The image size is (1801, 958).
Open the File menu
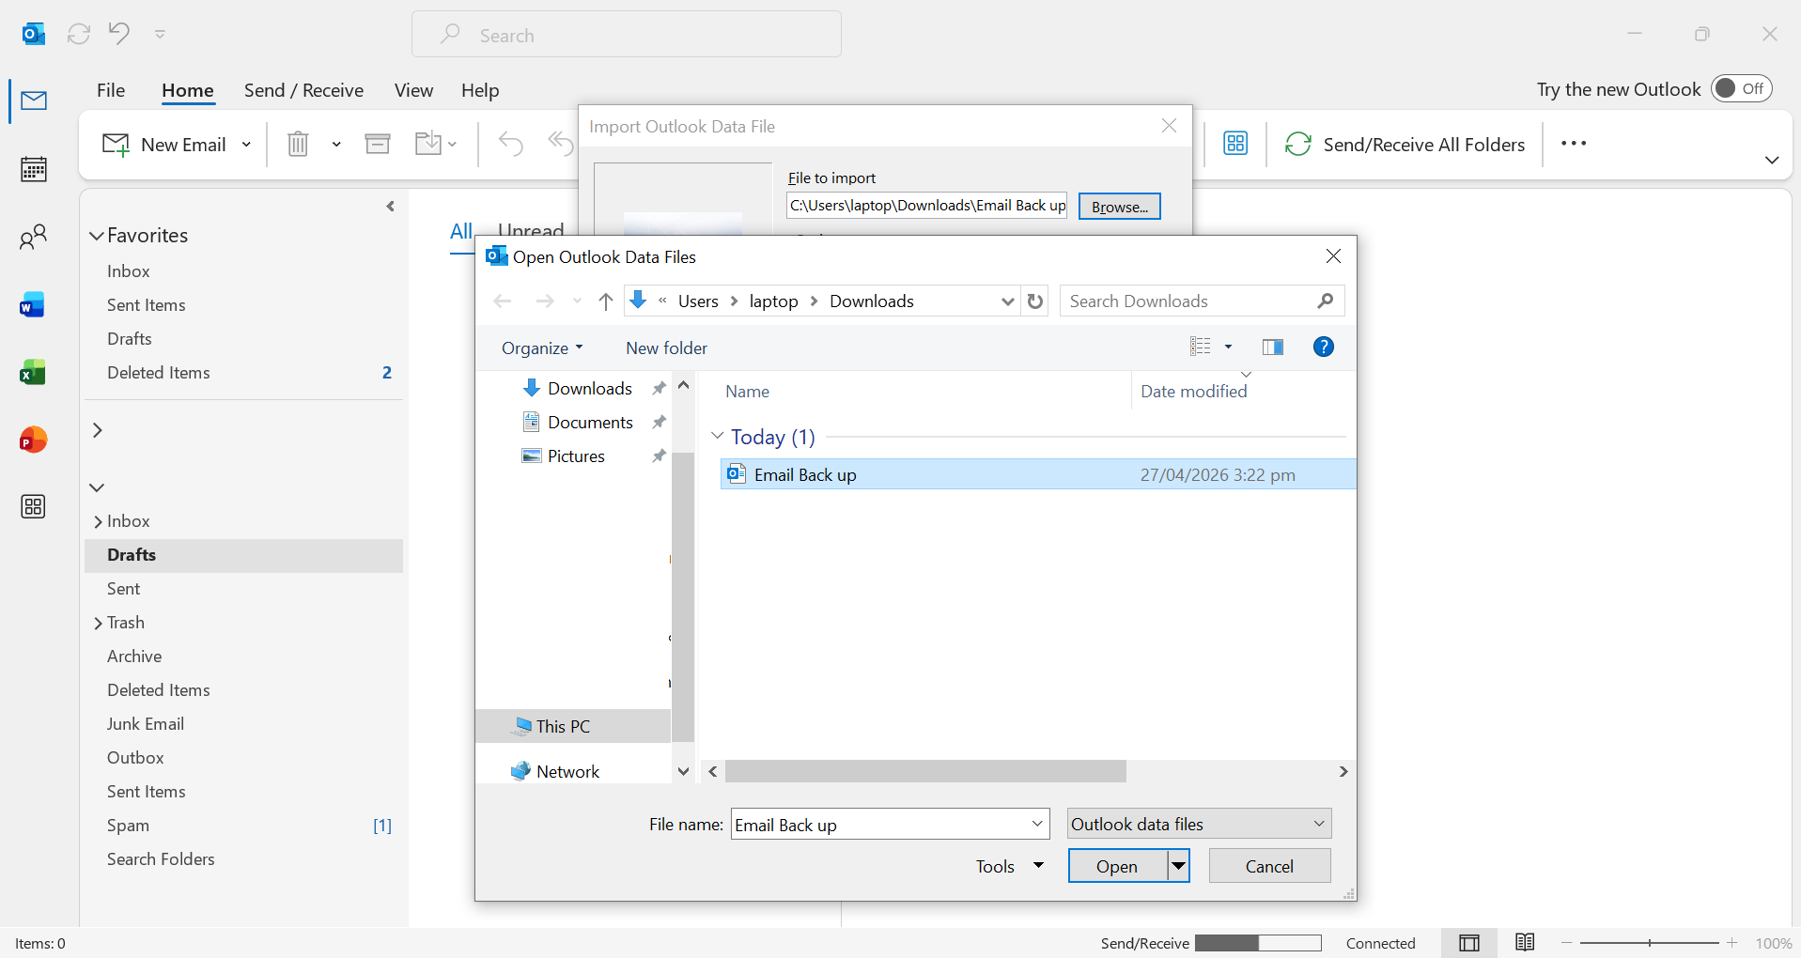(x=111, y=90)
